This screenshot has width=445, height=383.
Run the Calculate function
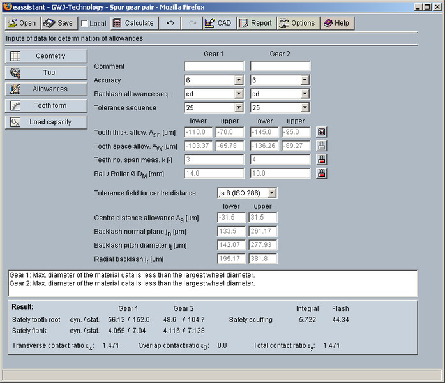click(x=133, y=23)
